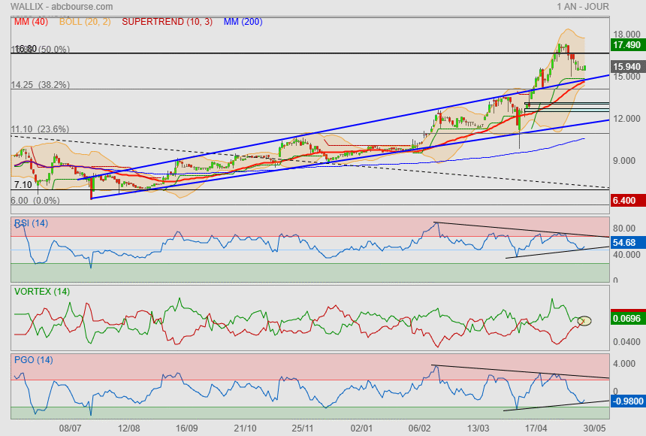
Task: Select the blue 'MM (200)' legend label
Action: coord(243,22)
